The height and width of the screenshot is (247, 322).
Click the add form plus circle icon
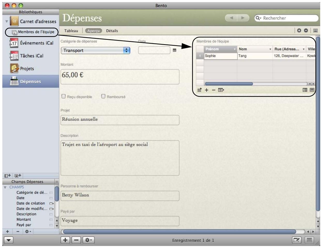pyautogui.click(x=299, y=30)
